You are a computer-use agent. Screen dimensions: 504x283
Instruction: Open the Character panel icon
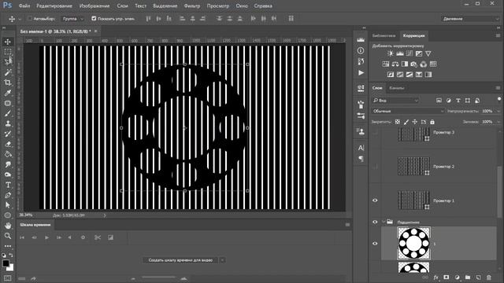click(361, 148)
